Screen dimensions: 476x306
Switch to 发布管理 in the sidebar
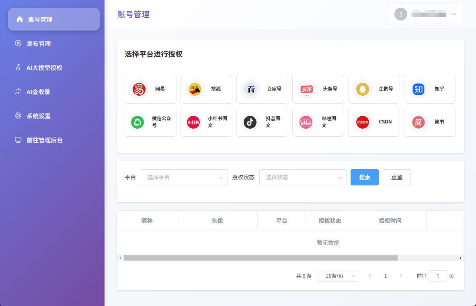click(x=39, y=43)
